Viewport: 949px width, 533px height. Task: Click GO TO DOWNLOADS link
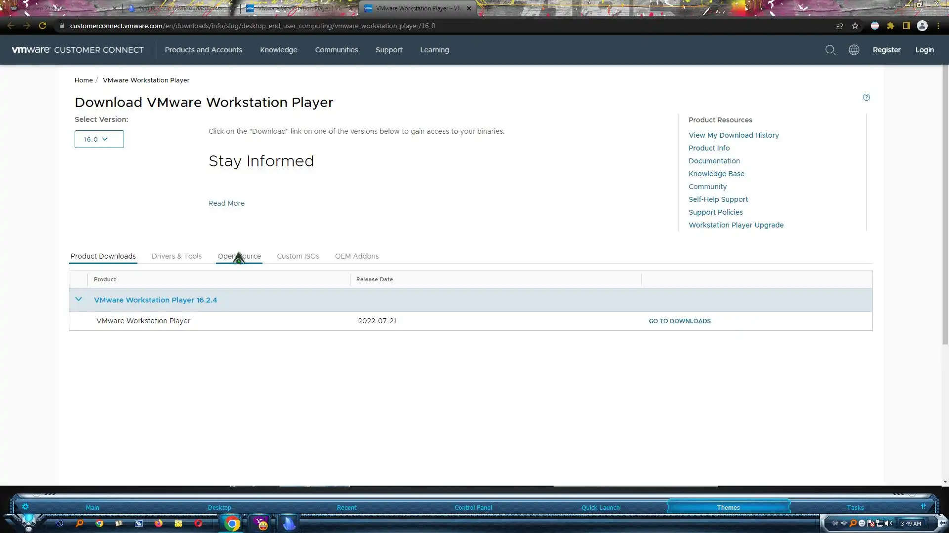pos(679,321)
